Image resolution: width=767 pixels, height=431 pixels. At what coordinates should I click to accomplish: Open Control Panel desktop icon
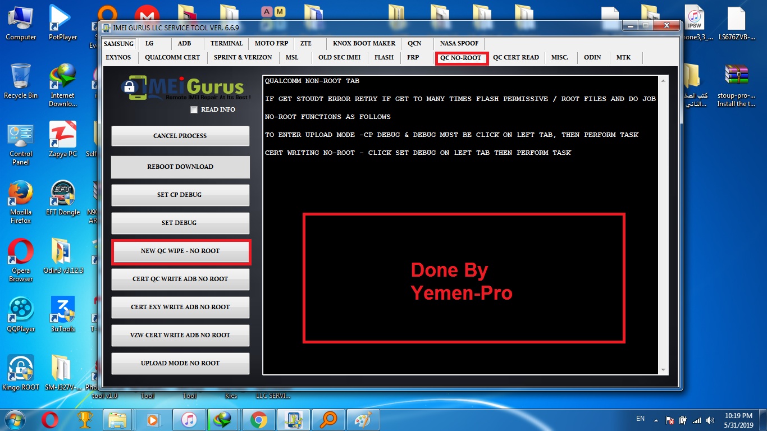(21, 144)
